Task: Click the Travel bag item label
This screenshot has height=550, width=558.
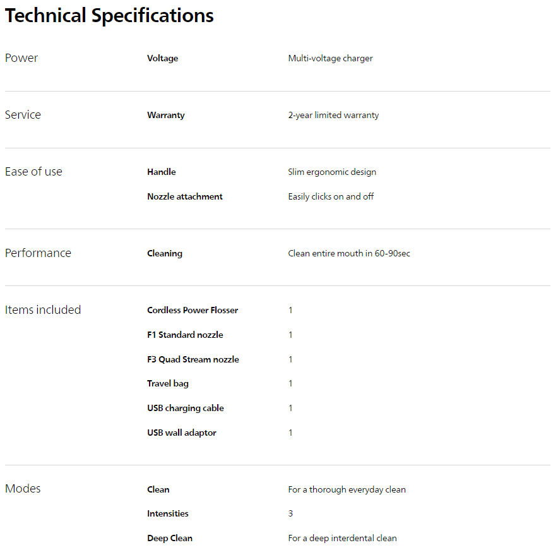Action: coord(167,383)
